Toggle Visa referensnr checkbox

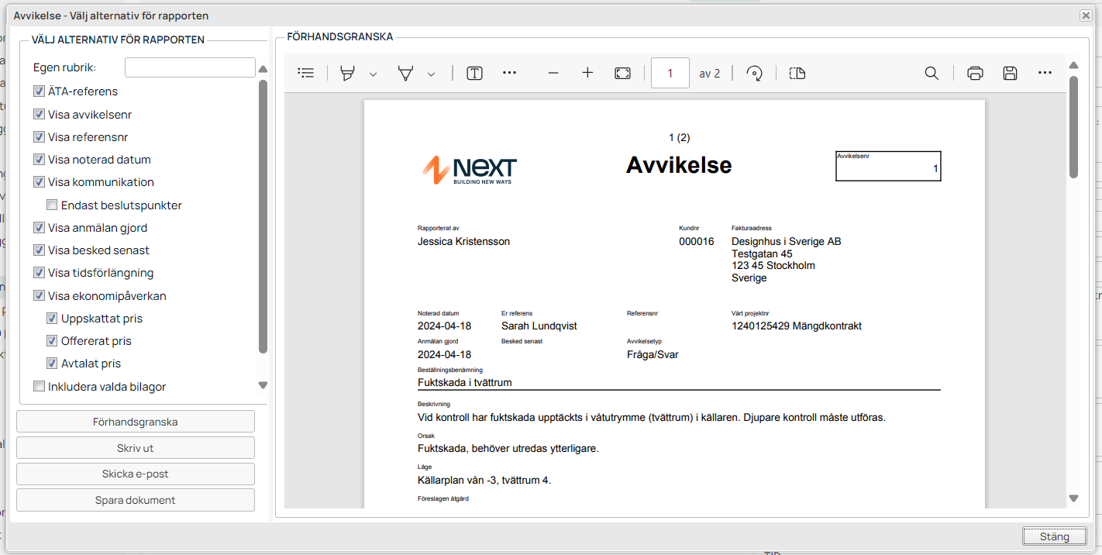click(39, 137)
